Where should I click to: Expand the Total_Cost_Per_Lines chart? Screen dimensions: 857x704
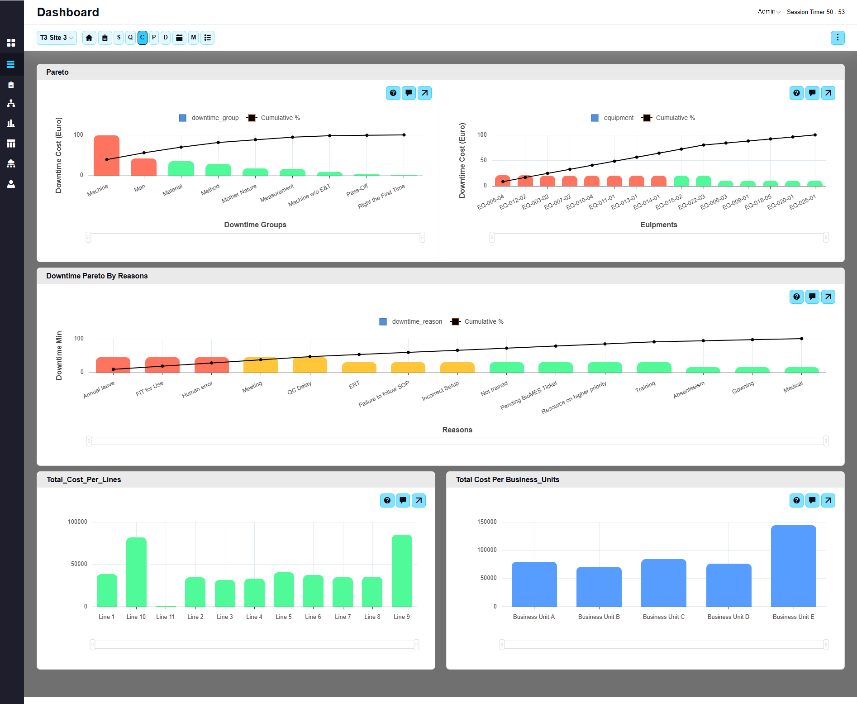pyautogui.click(x=419, y=500)
